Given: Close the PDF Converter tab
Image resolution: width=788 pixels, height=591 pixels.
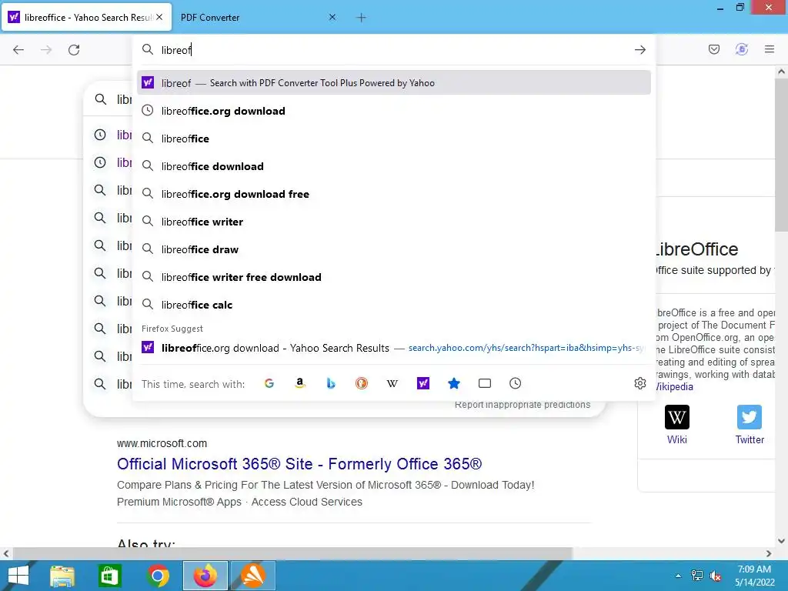Looking at the screenshot, I should tap(332, 17).
